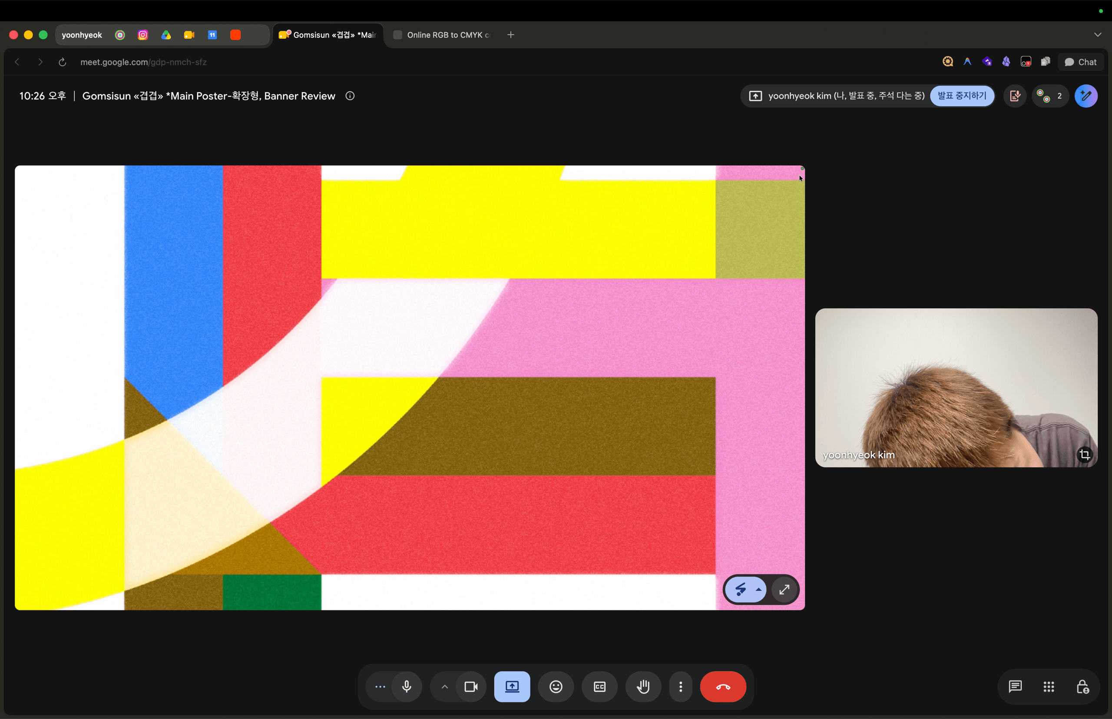The width and height of the screenshot is (1112, 719).
Task: Open the meeting activities grid
Action: (1049, 686)
